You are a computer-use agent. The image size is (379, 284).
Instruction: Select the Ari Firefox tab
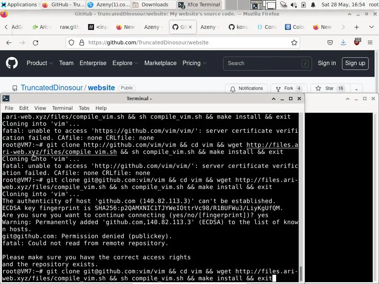point(42,27)
